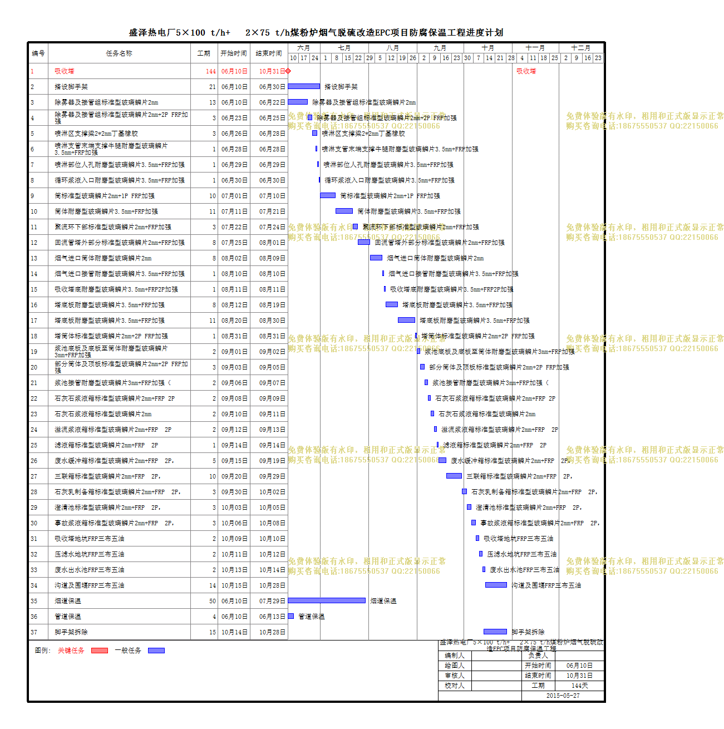
Task: Click the 工期 column header
Action: pyautogui.click(x=204, y=53)
